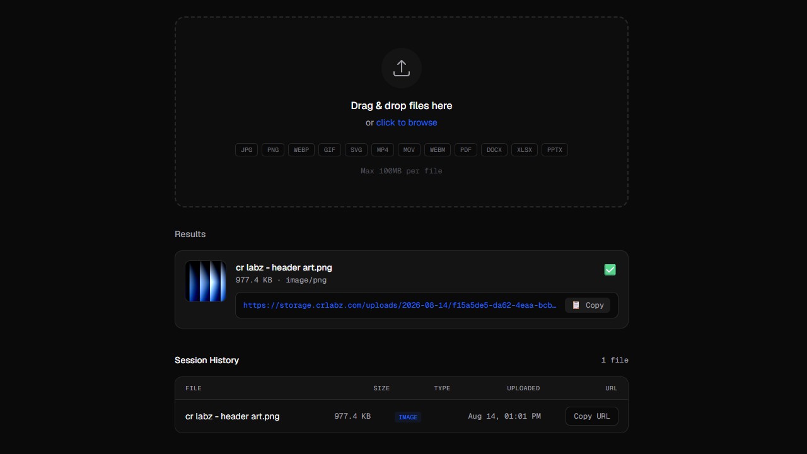Click the 977.4 KB size cell

(352, 416)
